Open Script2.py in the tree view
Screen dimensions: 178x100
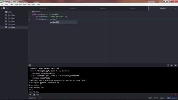[x=12, y=18]
